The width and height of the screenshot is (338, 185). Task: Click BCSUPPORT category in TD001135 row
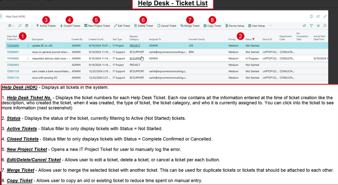[137, 78]
